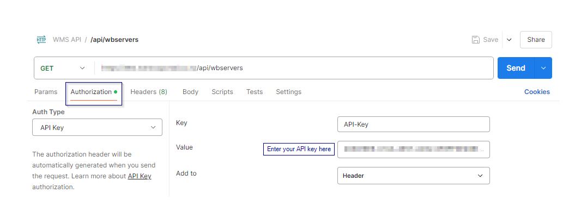This screenshot has width=587, height=224.
Task: Click the Auth Type label
Action: click(x=49, y=112)
